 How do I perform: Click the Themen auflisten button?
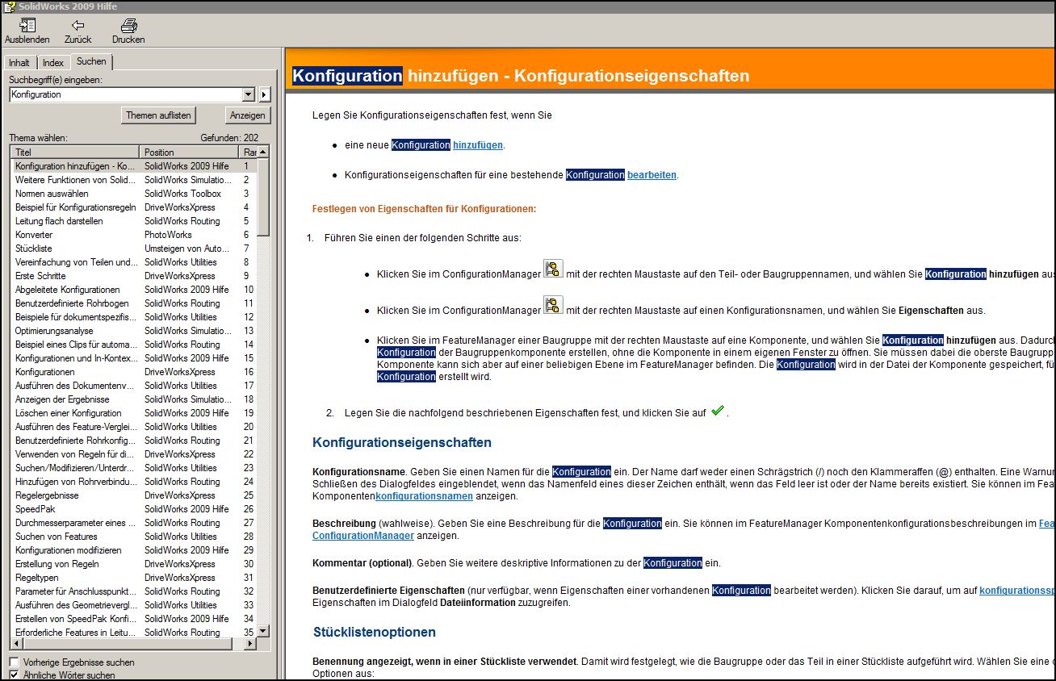coord(158,115)
